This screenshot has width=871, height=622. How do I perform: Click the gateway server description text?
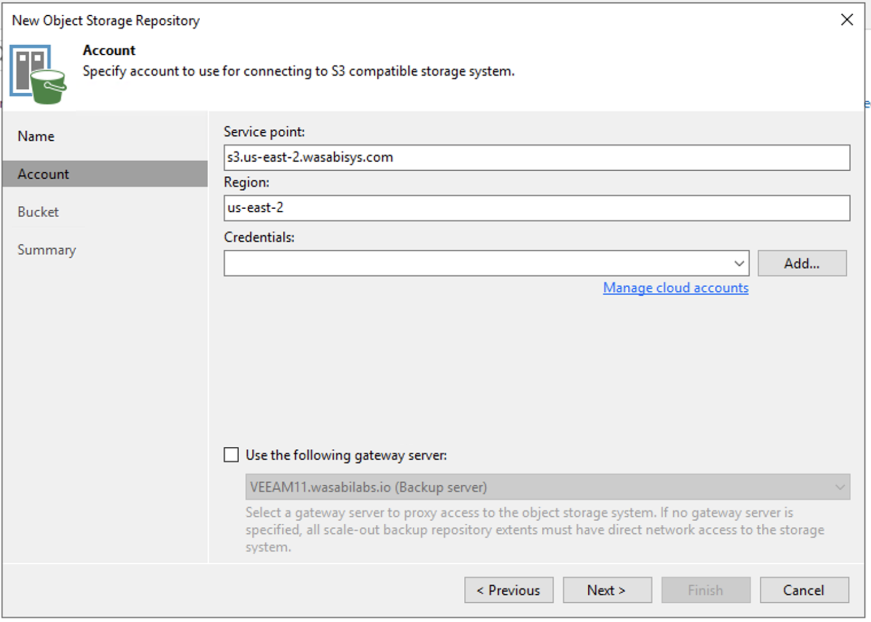coord(534,530)
